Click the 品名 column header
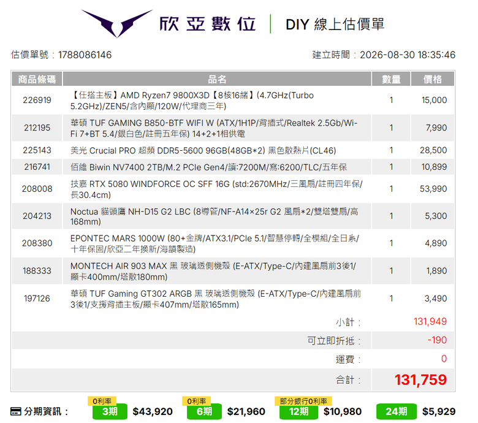The width and height of the screenshot is (478, 423). click(x=217, y=79)
